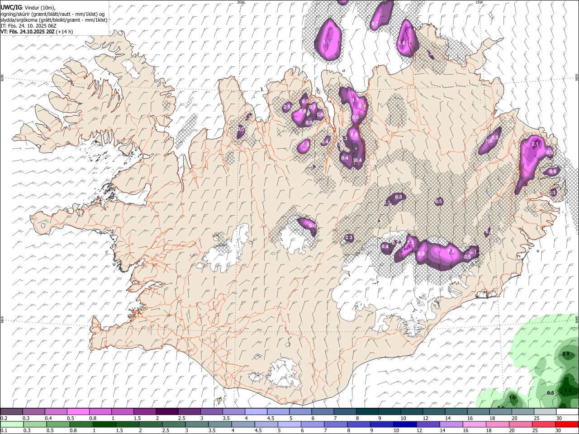Click the "15W" longitude label
The height and width of the screenshot is (434, 579).
click(479, 2)
